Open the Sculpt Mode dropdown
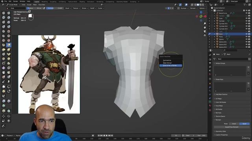The width and height of the screenshot is (252, 141). click(x=13, y=5)
